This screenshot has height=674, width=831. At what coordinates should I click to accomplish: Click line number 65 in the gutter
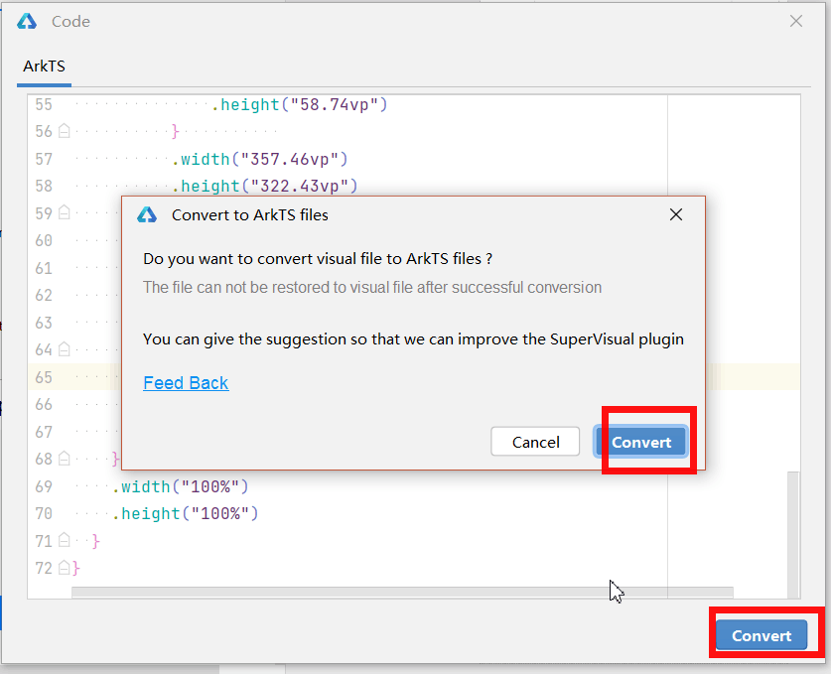coord(44,377)
